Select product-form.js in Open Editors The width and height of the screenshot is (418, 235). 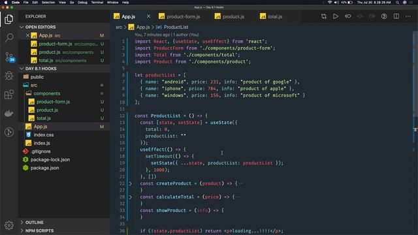pos(64,44)
